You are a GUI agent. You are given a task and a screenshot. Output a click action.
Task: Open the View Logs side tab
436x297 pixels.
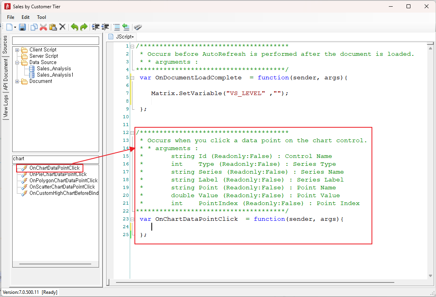[x=6, y=106]
